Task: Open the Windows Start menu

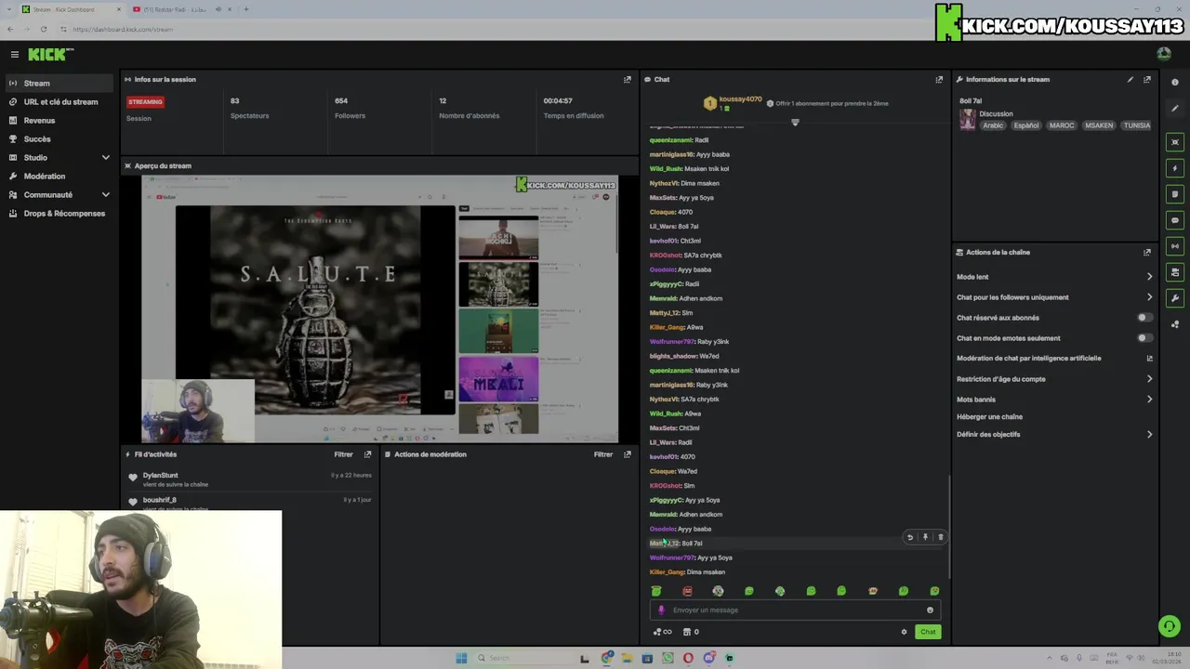Action: [461, 658]
